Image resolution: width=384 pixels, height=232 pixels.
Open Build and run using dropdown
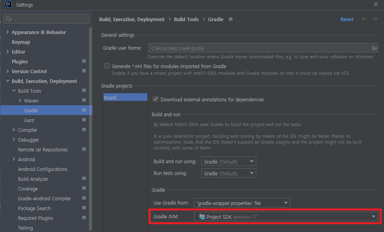(229, 161)
